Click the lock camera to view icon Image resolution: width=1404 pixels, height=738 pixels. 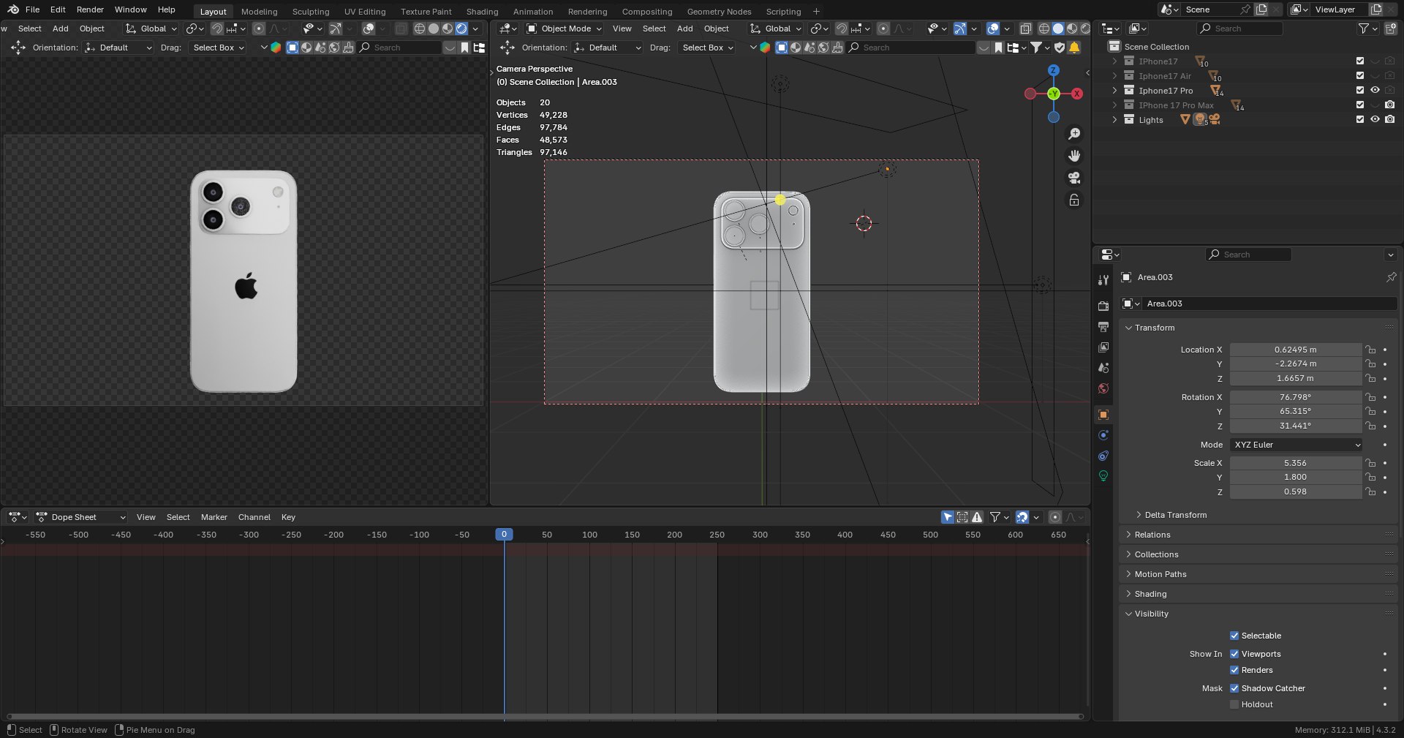[x=1074, y=200]
